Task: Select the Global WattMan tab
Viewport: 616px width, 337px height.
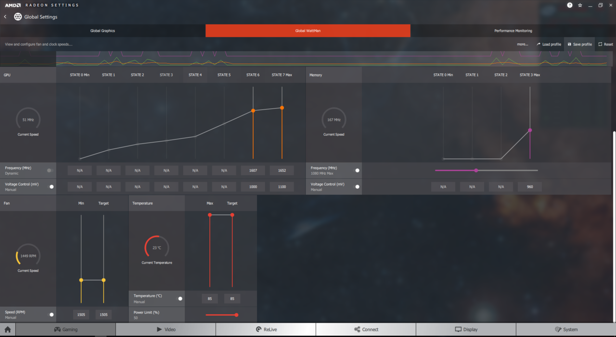Action: click(x=308, y=31)
